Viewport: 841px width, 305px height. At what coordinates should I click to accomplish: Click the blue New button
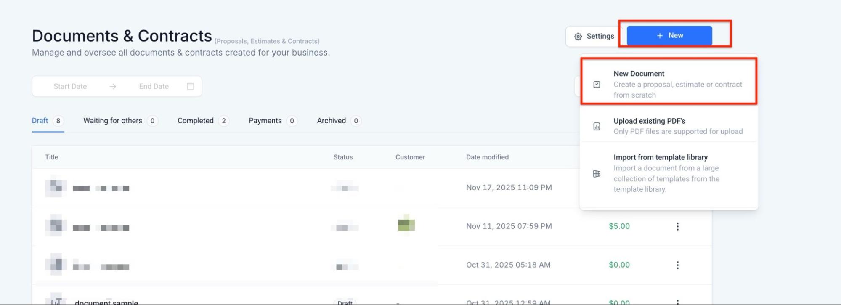click(669, 36)
